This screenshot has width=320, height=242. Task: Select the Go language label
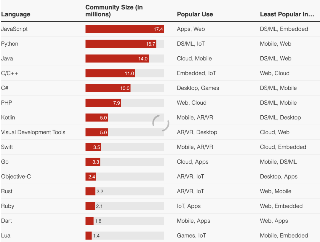5,162
